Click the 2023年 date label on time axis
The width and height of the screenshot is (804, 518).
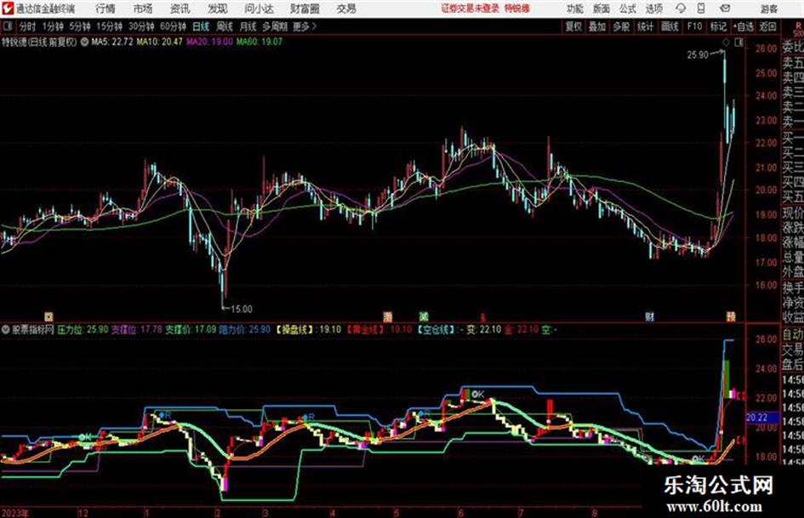(x=15, y=512)
